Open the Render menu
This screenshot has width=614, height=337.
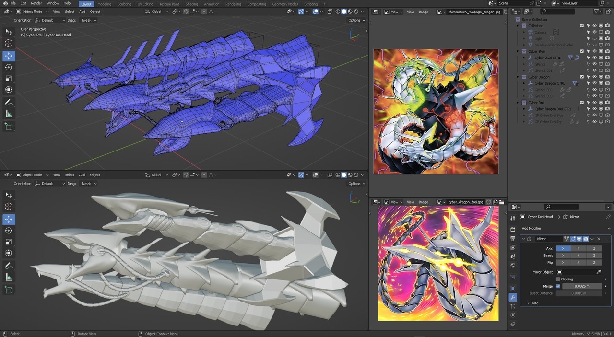[36, 3]
